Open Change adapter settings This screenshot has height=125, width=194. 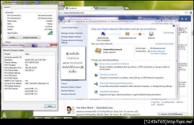click(71, 37)
